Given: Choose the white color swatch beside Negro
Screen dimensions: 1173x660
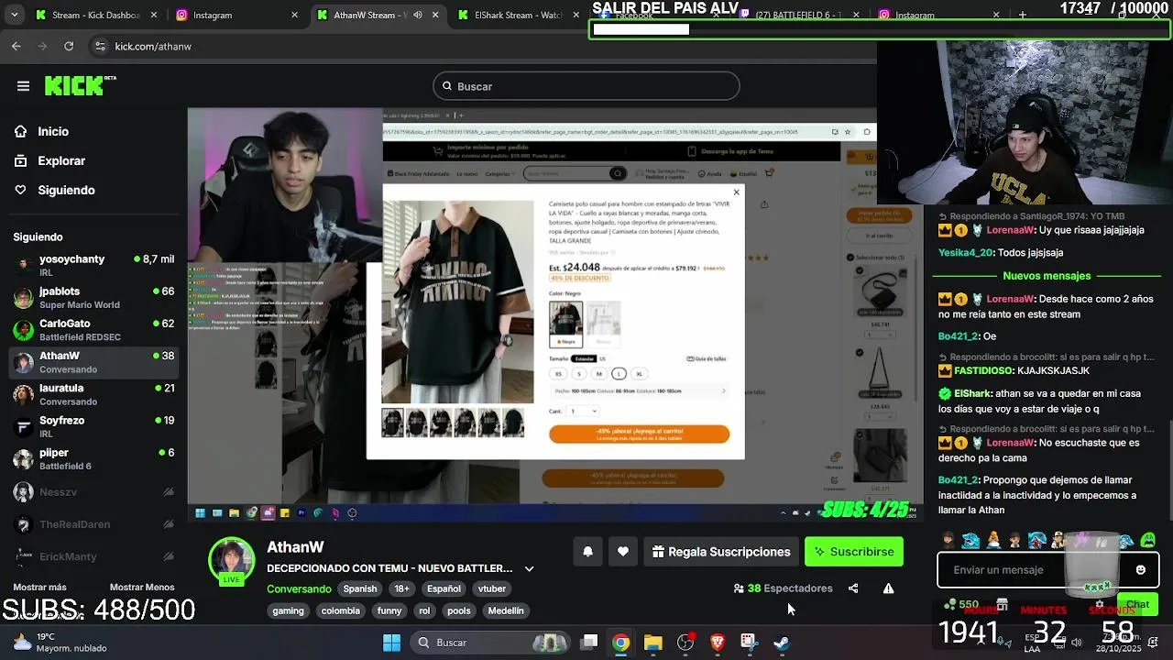Looking at the screenshot, I should 603,324.
